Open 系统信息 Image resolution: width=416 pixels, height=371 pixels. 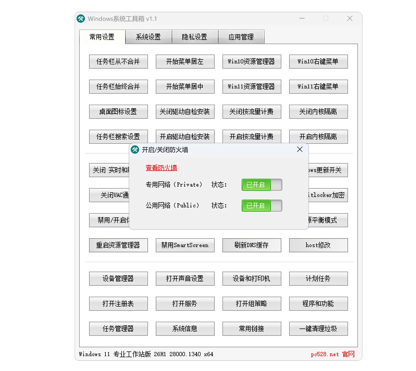(185, 329)
